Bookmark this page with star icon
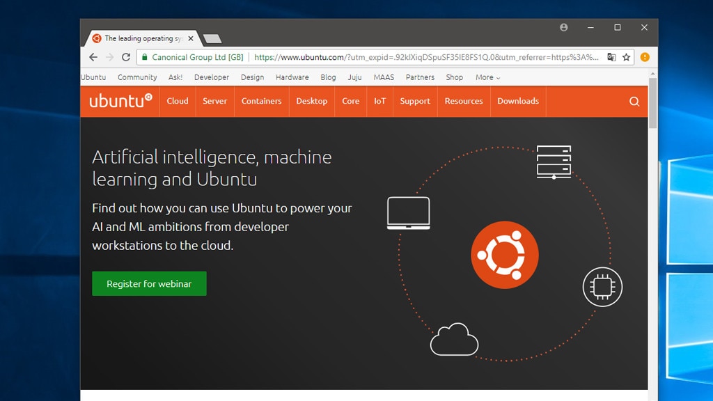 [x=626, y=57]
